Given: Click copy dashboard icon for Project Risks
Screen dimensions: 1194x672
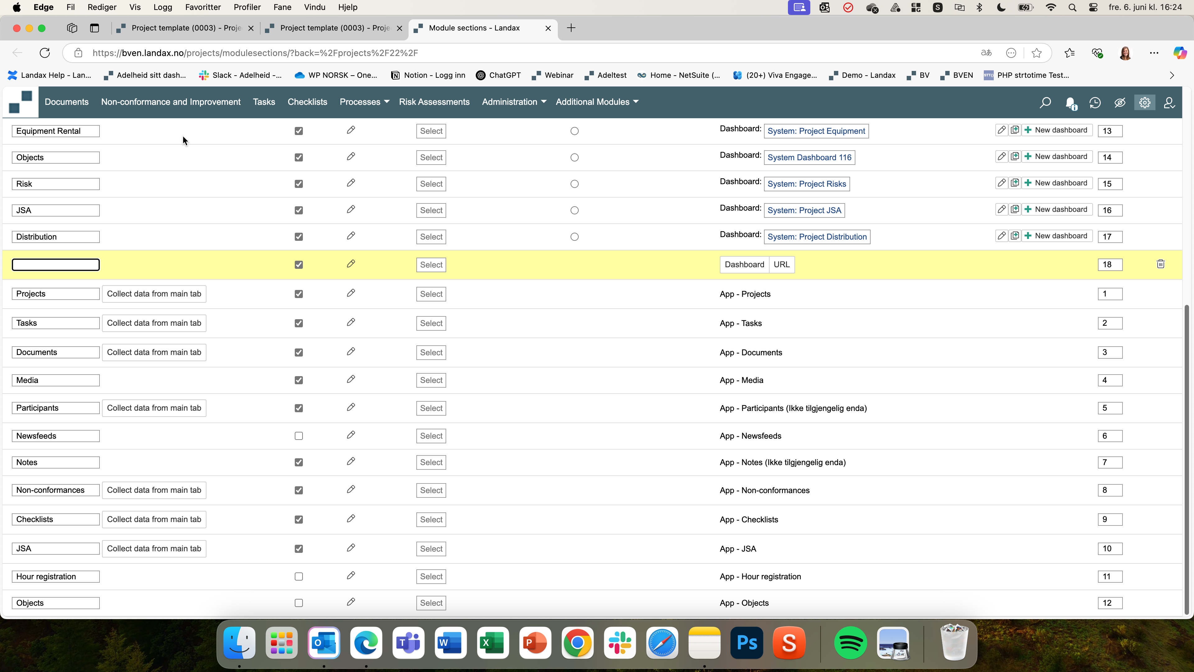Looking at the screenshot, I should 1015,183.
